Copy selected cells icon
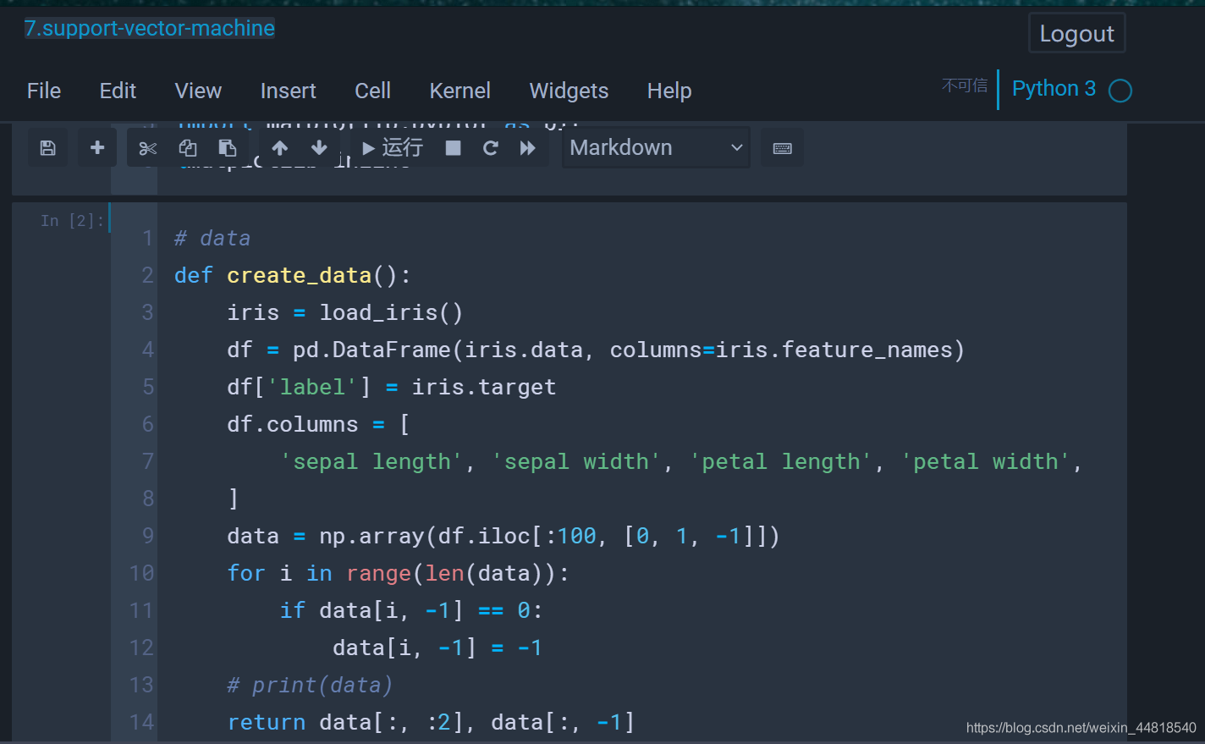This screenshot has width=1205, height=744. pos(188,148)
